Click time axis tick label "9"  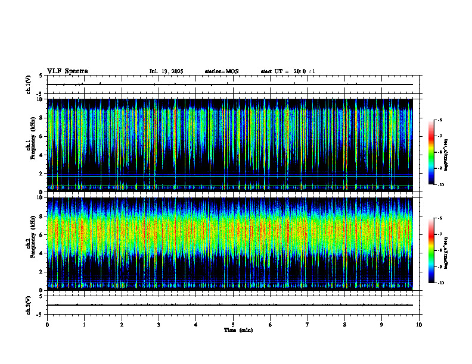coord(381,325)
